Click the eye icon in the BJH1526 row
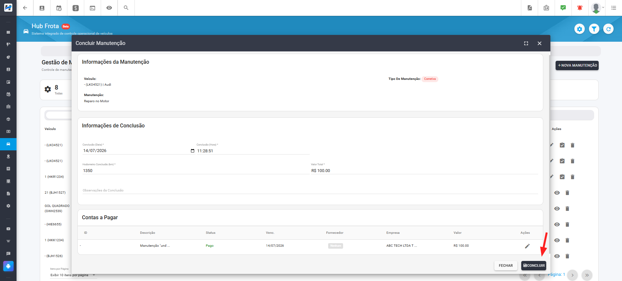 (557, 256)
